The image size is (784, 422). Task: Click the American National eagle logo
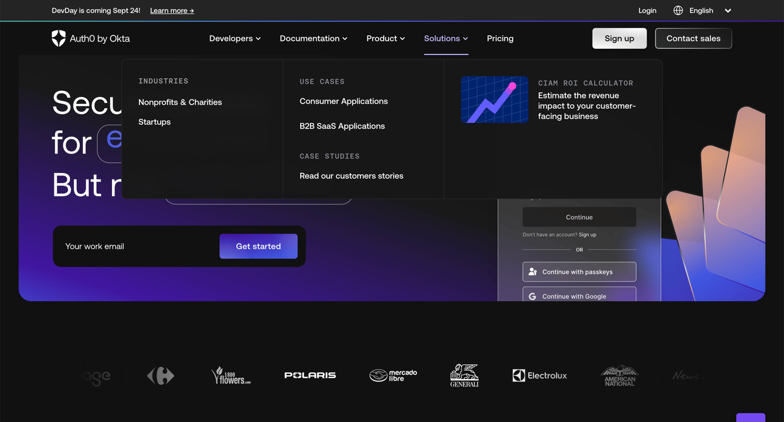click(x=620, y=375)
